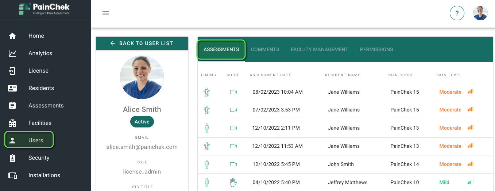
Task: Go to Installations in sidebar
Action: (44, 175)
